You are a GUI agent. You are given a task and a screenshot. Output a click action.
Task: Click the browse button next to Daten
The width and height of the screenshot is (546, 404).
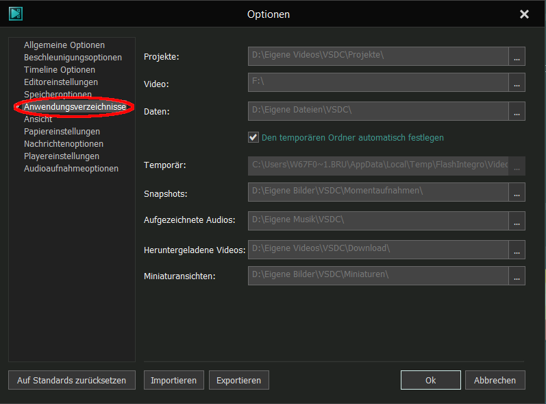point(517,110)
